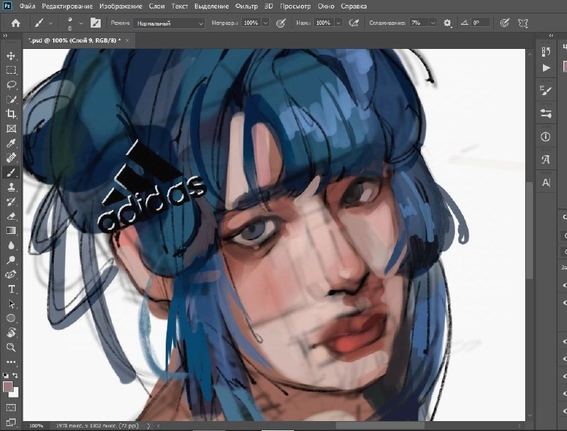Click the brush angle input field
Viewport: 567px width, 431px height.
[481, 23]
